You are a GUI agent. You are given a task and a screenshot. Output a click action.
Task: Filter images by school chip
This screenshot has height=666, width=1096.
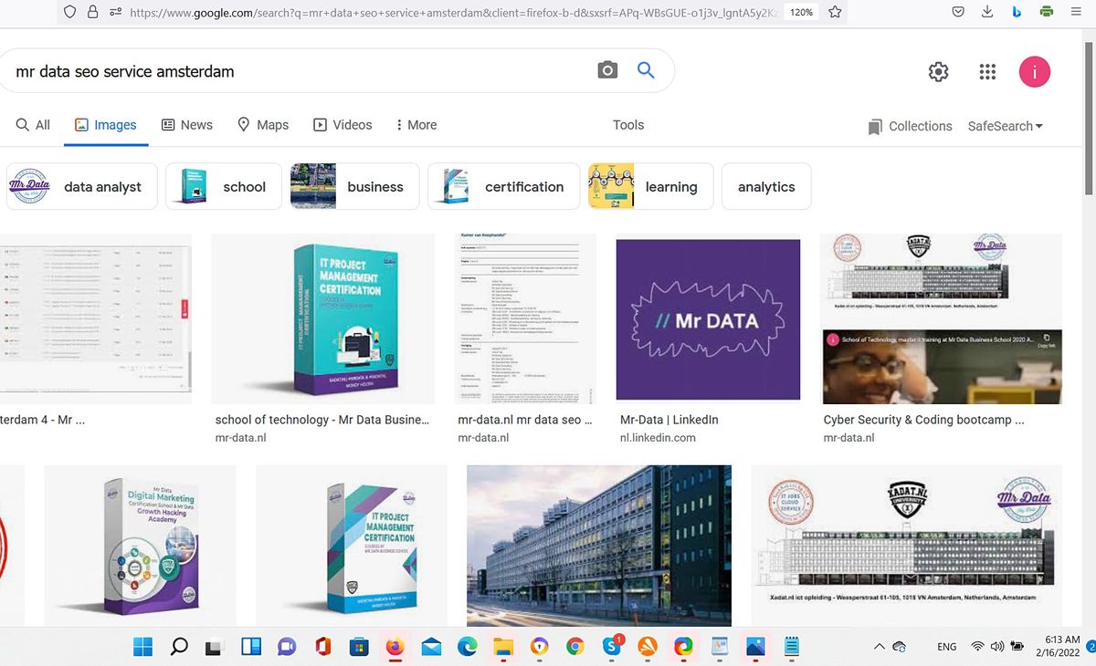(223, 186)
